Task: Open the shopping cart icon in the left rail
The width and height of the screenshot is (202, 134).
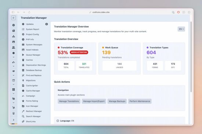Action: coord(14,108)
